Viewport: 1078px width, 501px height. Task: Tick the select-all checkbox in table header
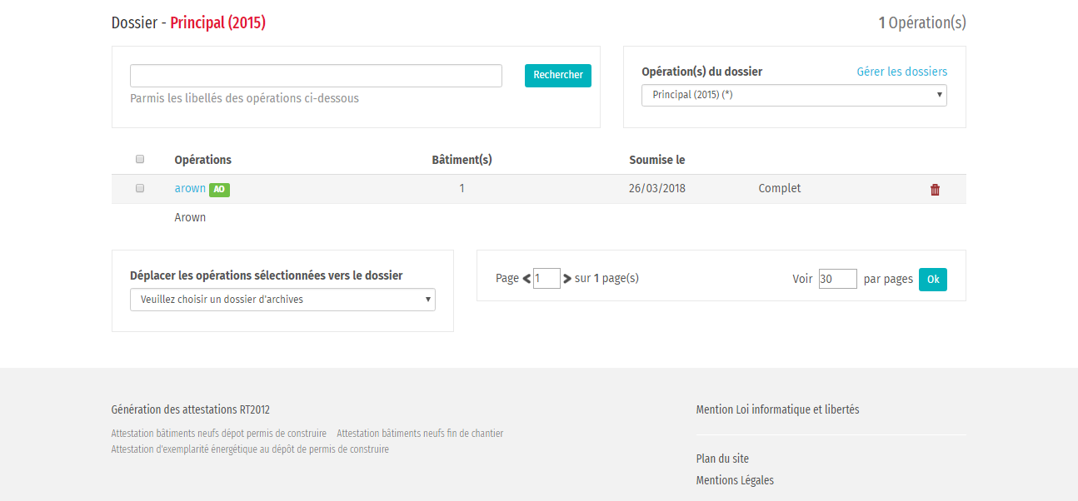pyautogui.click(x=140, y=159)
